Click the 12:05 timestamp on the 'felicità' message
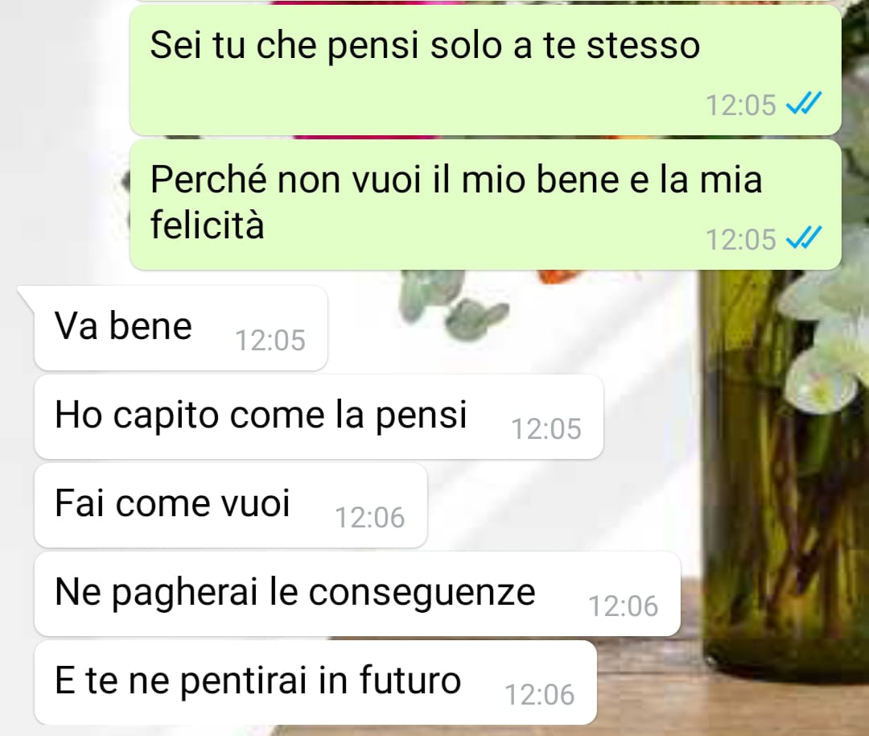 coord(741,240)
